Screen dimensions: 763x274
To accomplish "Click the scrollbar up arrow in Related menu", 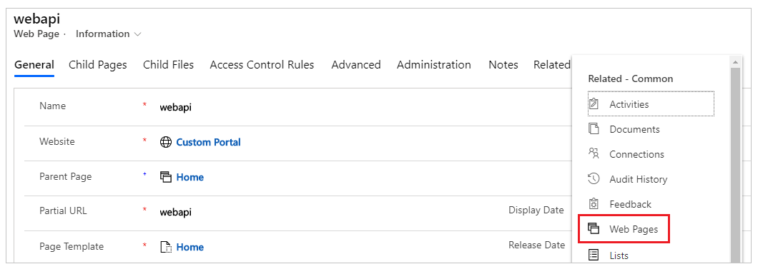I will (x=735, y=61).
